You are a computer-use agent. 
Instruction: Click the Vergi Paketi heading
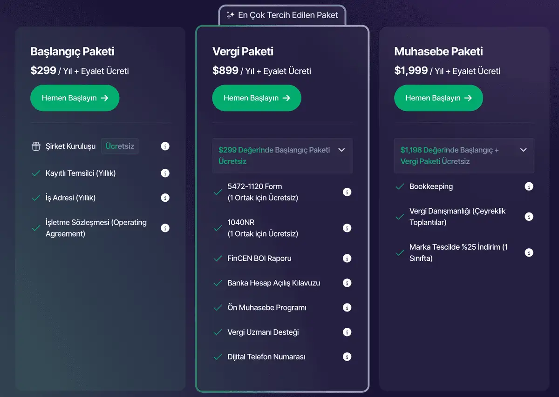[x=243, y=52]
